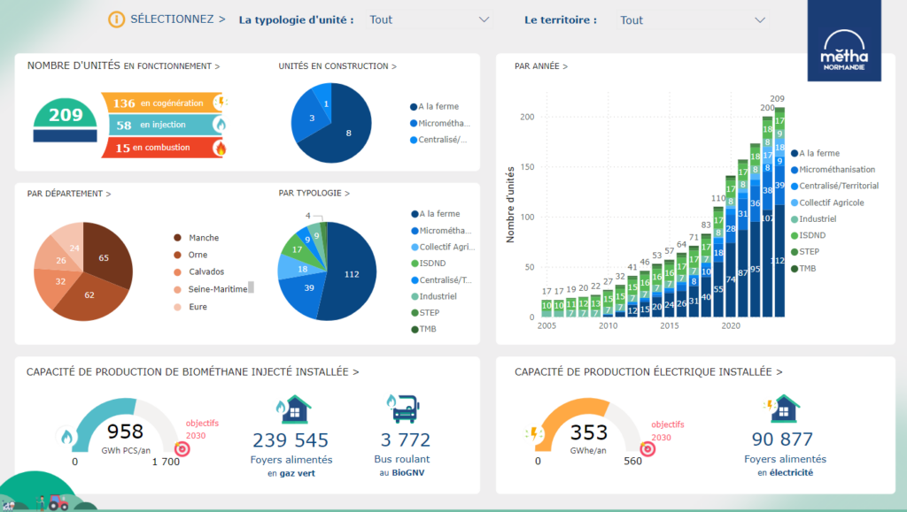The height and width of the screenshot is (512, 907).
Task: Click the bus icon above 3 772
Action: point(403,409)
